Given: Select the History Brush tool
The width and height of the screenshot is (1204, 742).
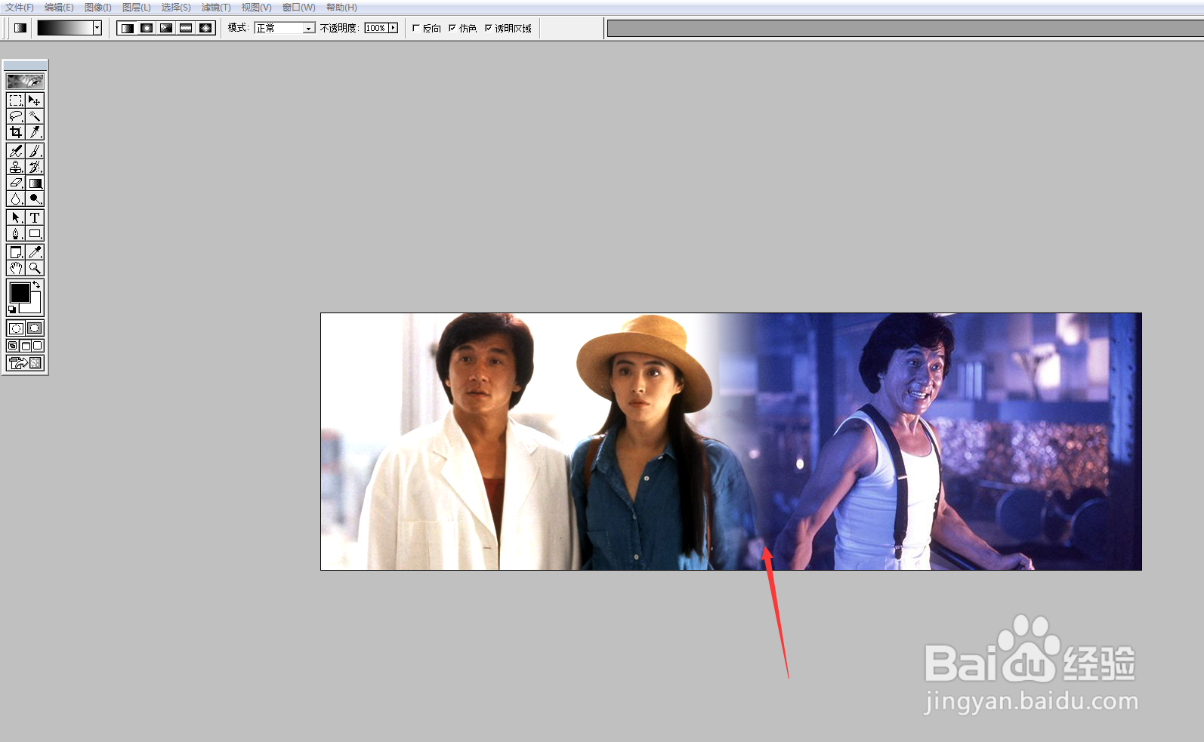Looking at the screenshot, I should click(35, 167).
